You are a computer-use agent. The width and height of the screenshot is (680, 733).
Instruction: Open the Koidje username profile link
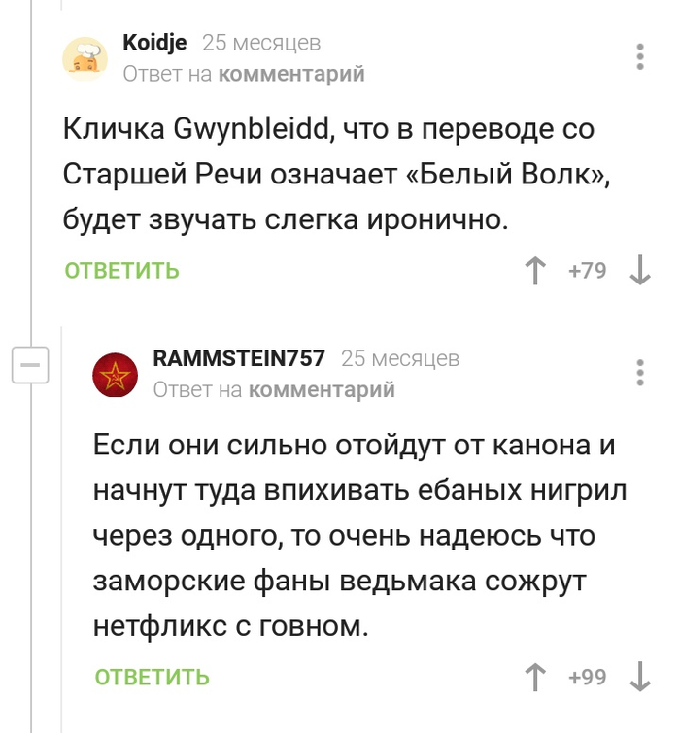153,43
